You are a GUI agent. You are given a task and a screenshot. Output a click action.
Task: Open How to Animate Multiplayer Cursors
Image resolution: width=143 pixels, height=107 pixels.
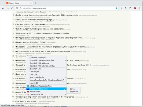point(31,42)
